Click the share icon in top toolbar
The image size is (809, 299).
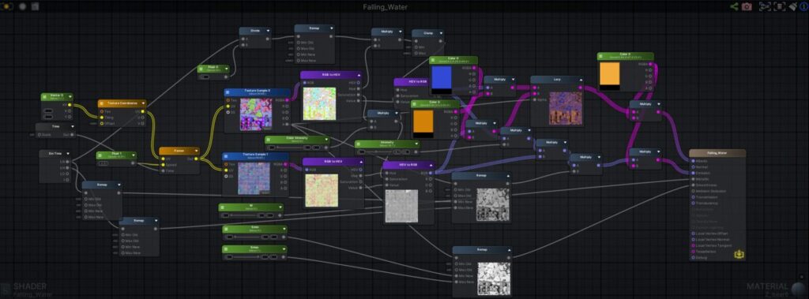coord(734,6)
